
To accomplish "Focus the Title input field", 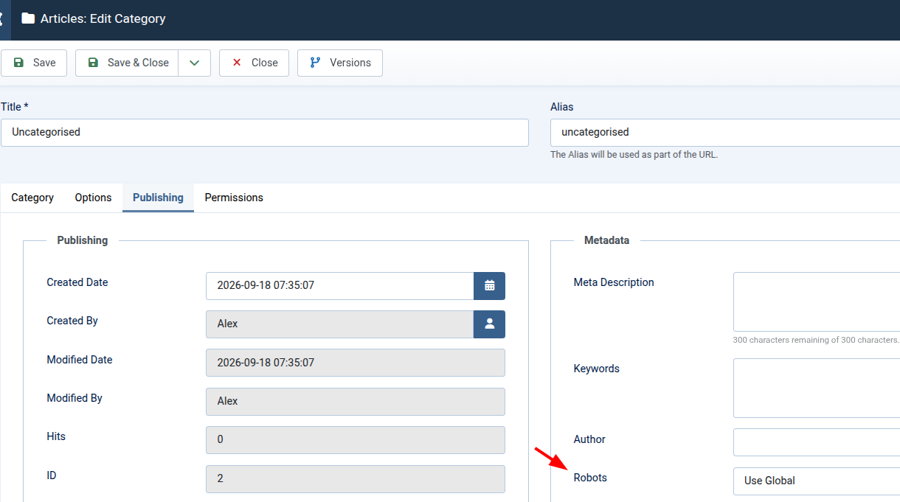I will [x=265, y=133].
